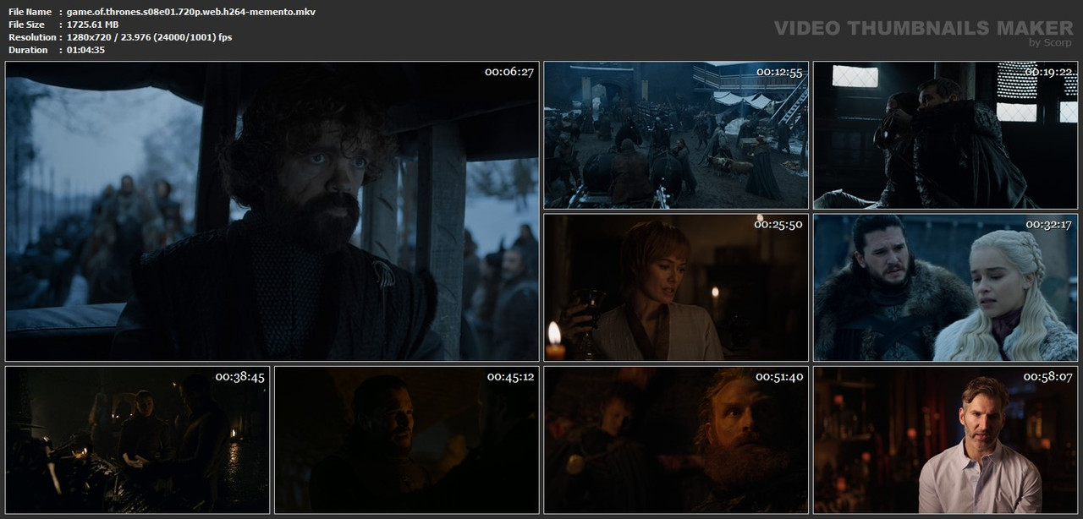Select the hugging scene thumbnail at 00:19:22
The image size is (1083, 519).
945,135
